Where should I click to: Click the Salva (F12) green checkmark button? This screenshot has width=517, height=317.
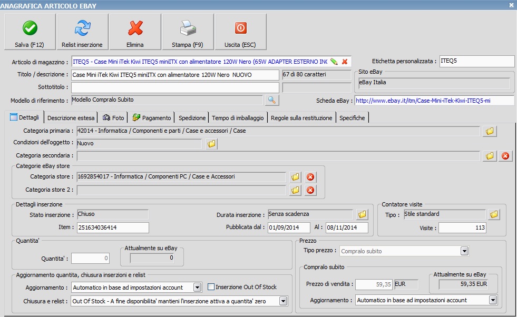[x=30, y=32]
